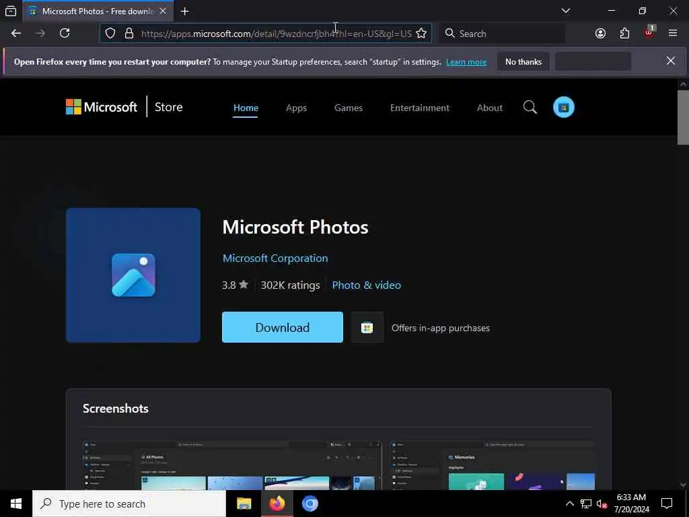
Task: Open the Apps navigation tab
Action: tap(296, 108)
